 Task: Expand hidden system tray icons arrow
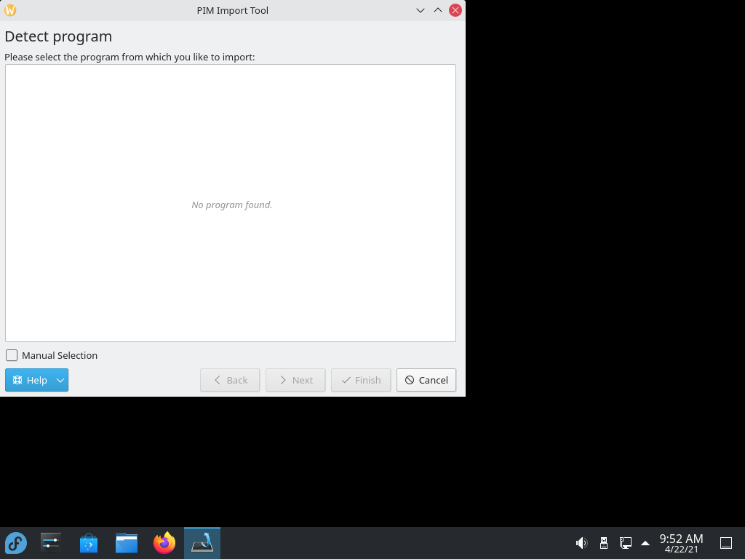tap(645, 543)
